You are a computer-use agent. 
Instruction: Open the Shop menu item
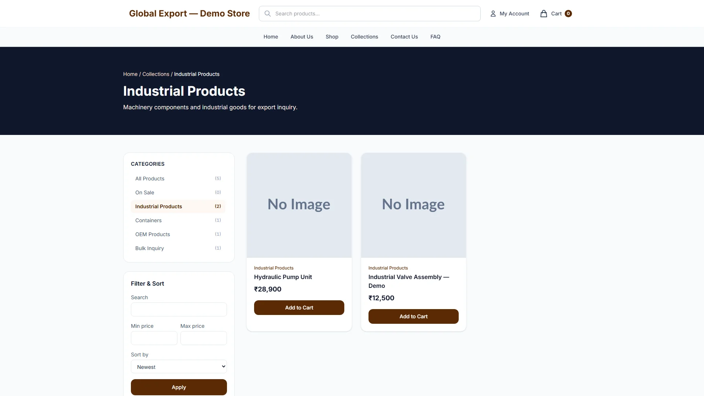point(332,37)
